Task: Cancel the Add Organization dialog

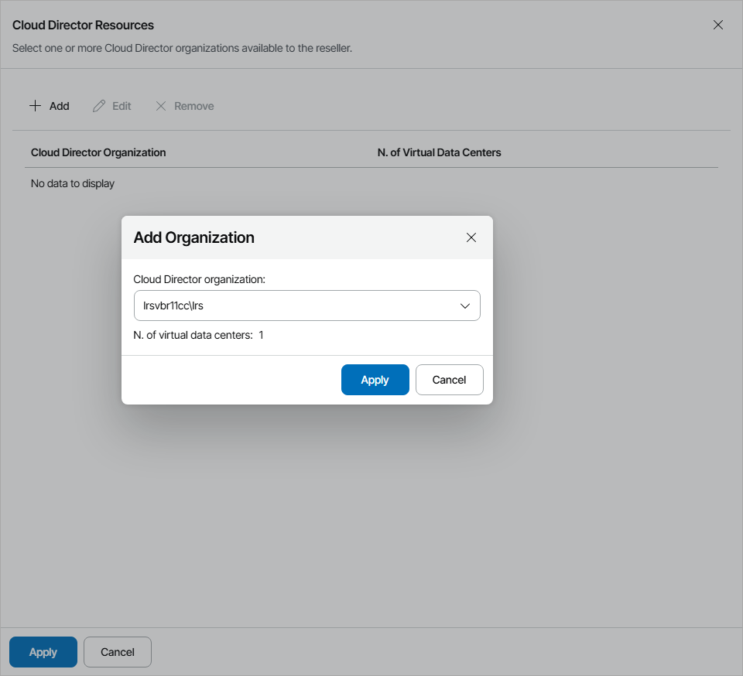Action: pyautogui.click(x=449, y=380)
